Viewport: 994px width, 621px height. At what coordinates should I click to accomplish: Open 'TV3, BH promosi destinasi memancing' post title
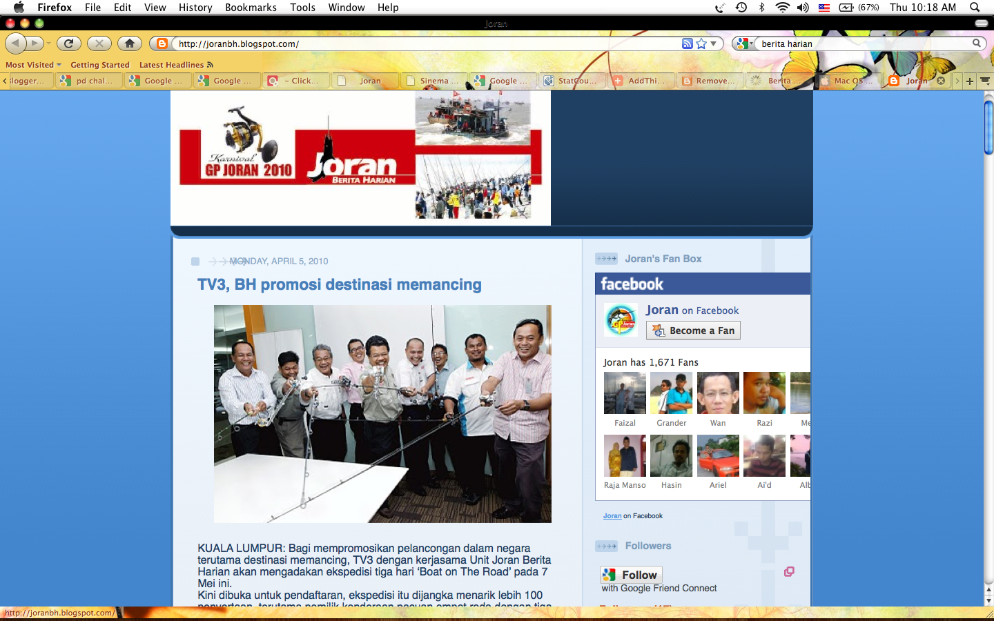(340, 284)
